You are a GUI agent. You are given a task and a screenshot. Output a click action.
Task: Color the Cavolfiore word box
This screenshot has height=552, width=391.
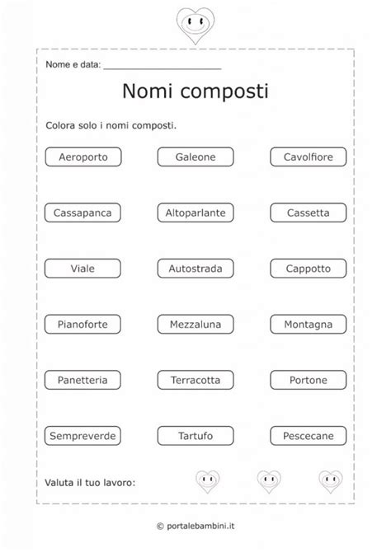click(x=309, y=157)
